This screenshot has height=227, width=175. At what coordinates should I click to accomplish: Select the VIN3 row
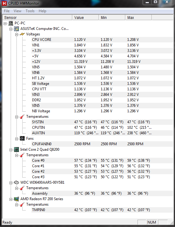point(102,95)
